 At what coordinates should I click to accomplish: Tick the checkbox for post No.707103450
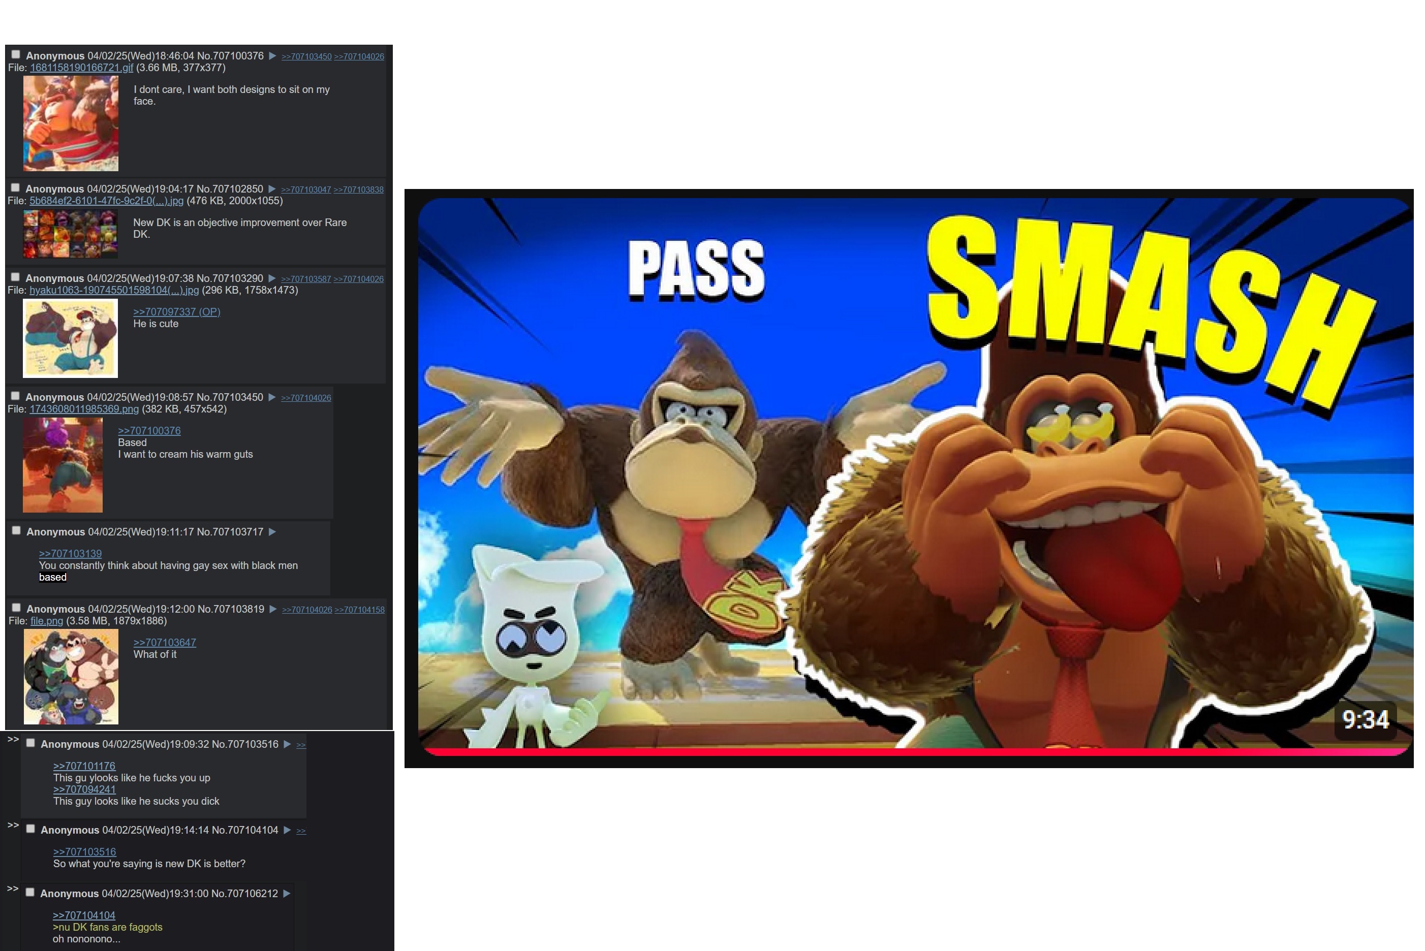point(16,396)
